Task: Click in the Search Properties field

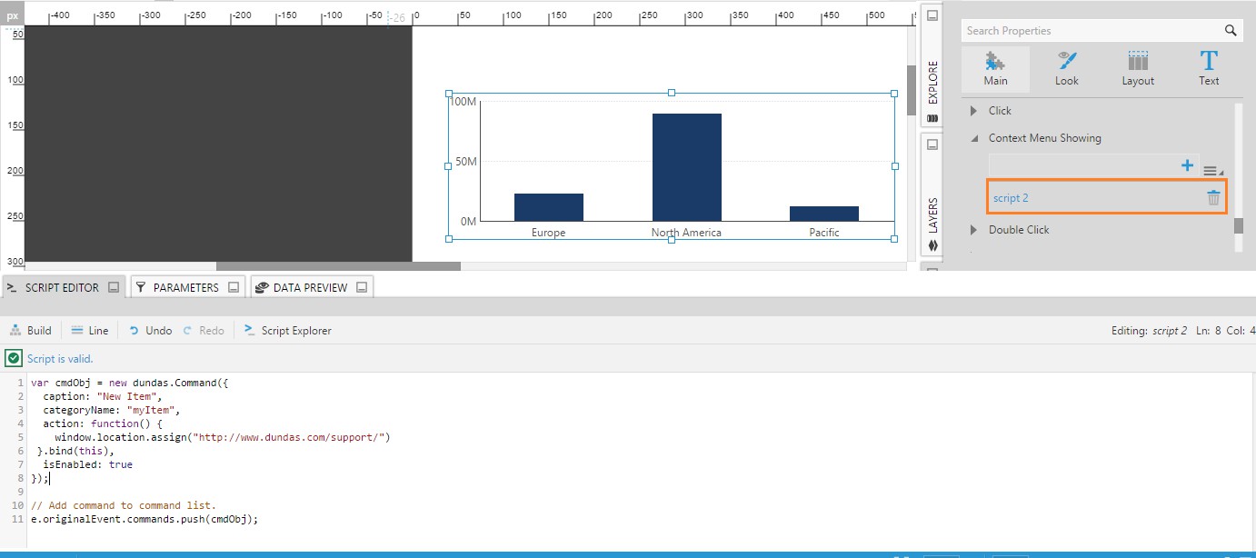Action: click(1091, 31)
